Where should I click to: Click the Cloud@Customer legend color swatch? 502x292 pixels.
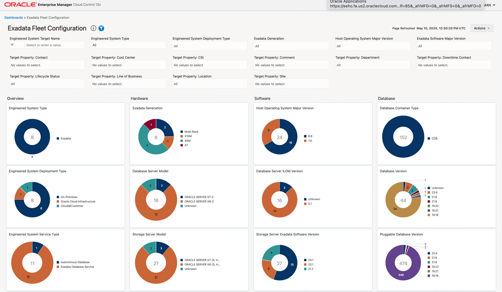[58, 206]
